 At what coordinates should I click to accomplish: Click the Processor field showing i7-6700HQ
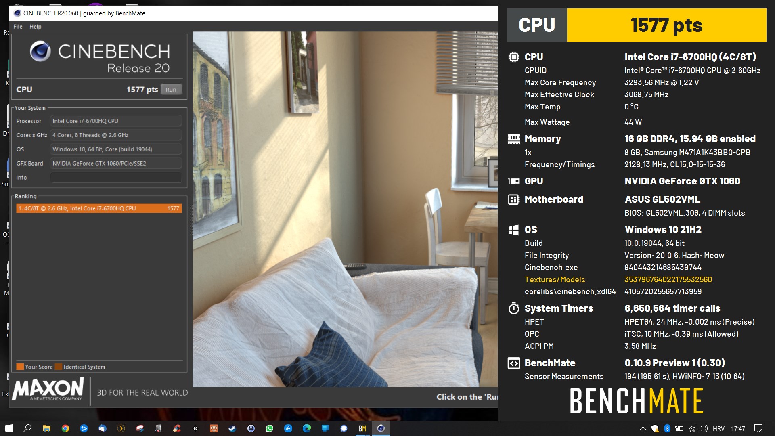pyautogui.click(x=116, y=121)
